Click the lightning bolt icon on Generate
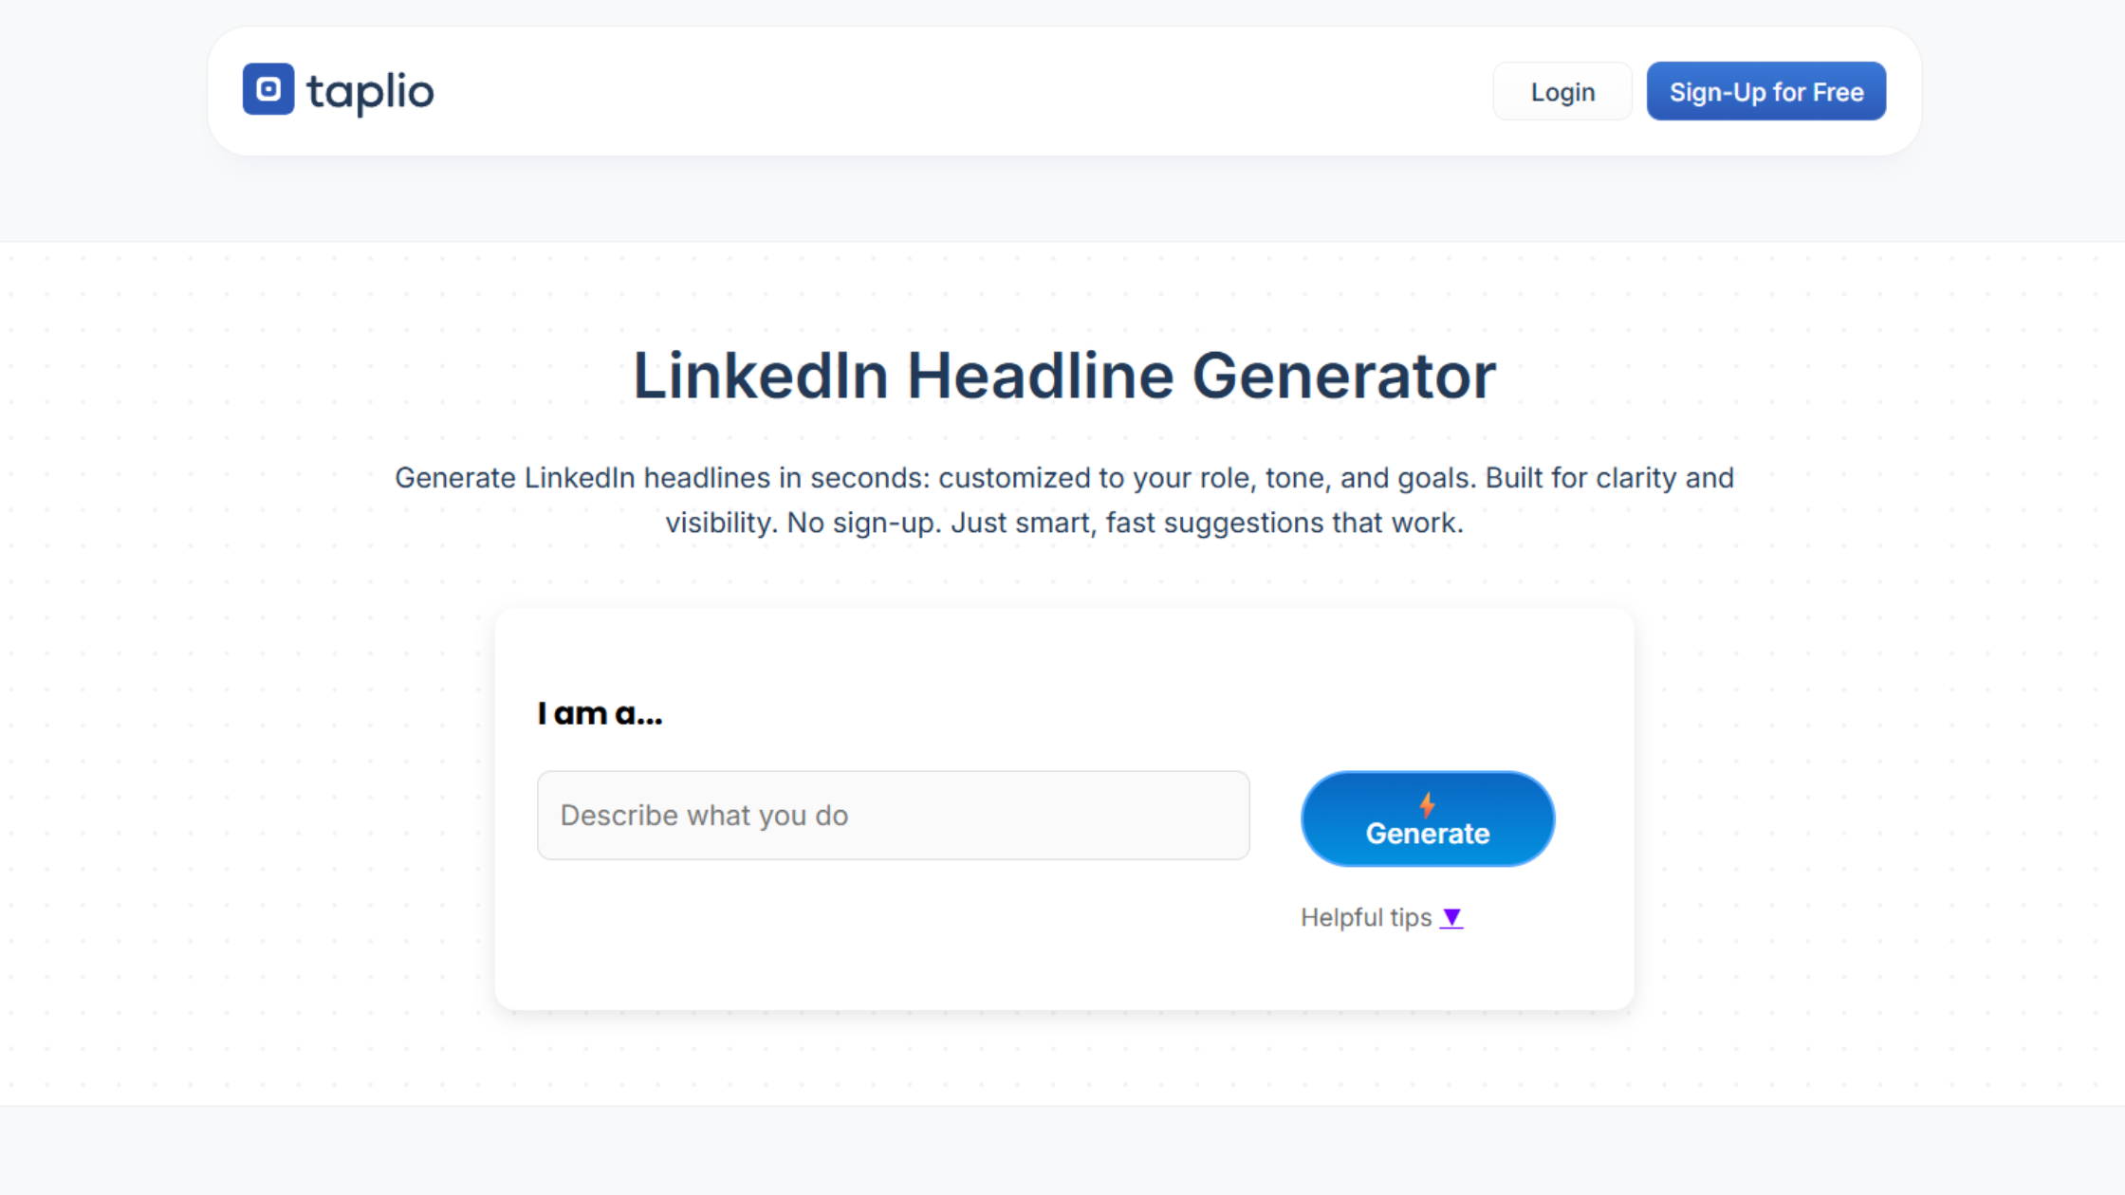 tap(1427, 805)
